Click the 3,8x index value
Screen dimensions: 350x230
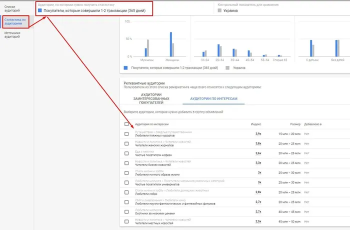point(258,143)
